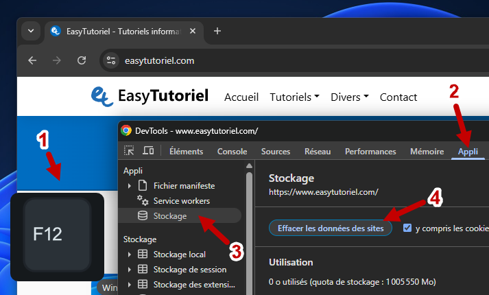This screenshot has width=489, height=295.
Task: Click the EasyTutoriel logo
Action: [x=150, y=96]
